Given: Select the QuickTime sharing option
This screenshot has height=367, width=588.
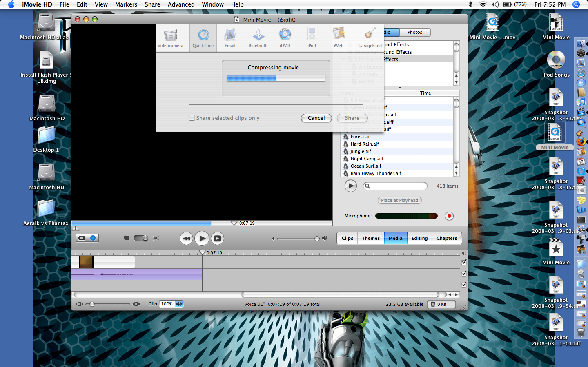Looking at the screenshot, I should (x=203, y=38).
